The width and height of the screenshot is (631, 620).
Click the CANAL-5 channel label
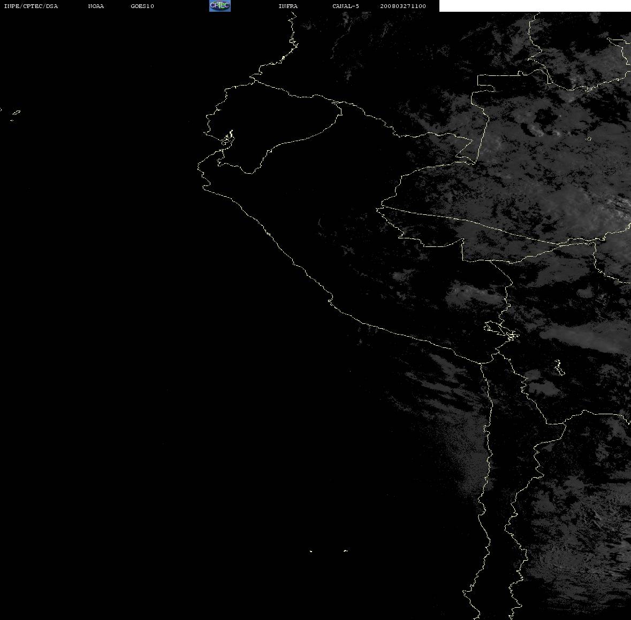click(346, 6)
